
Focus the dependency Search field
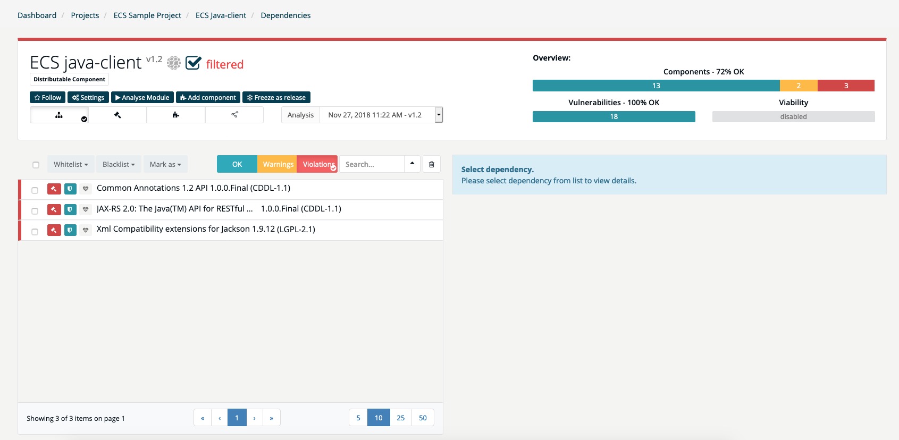coord(372,164)
